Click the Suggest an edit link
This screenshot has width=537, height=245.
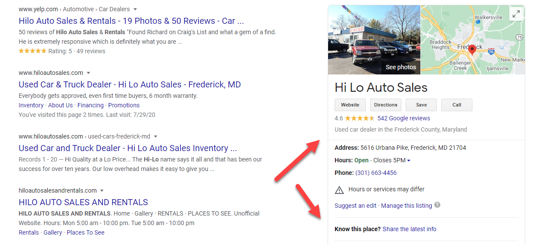point(355,206)
